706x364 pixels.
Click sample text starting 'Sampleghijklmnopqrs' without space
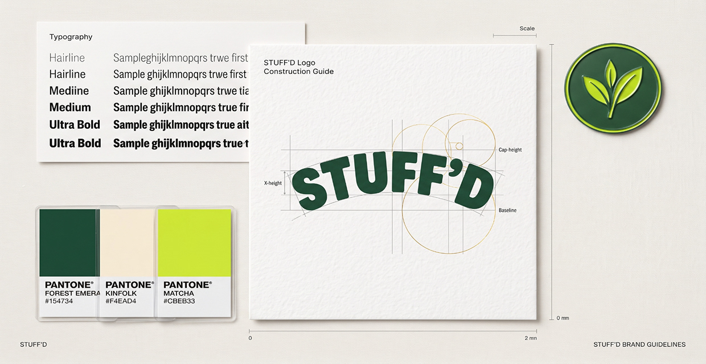(180, 58)
